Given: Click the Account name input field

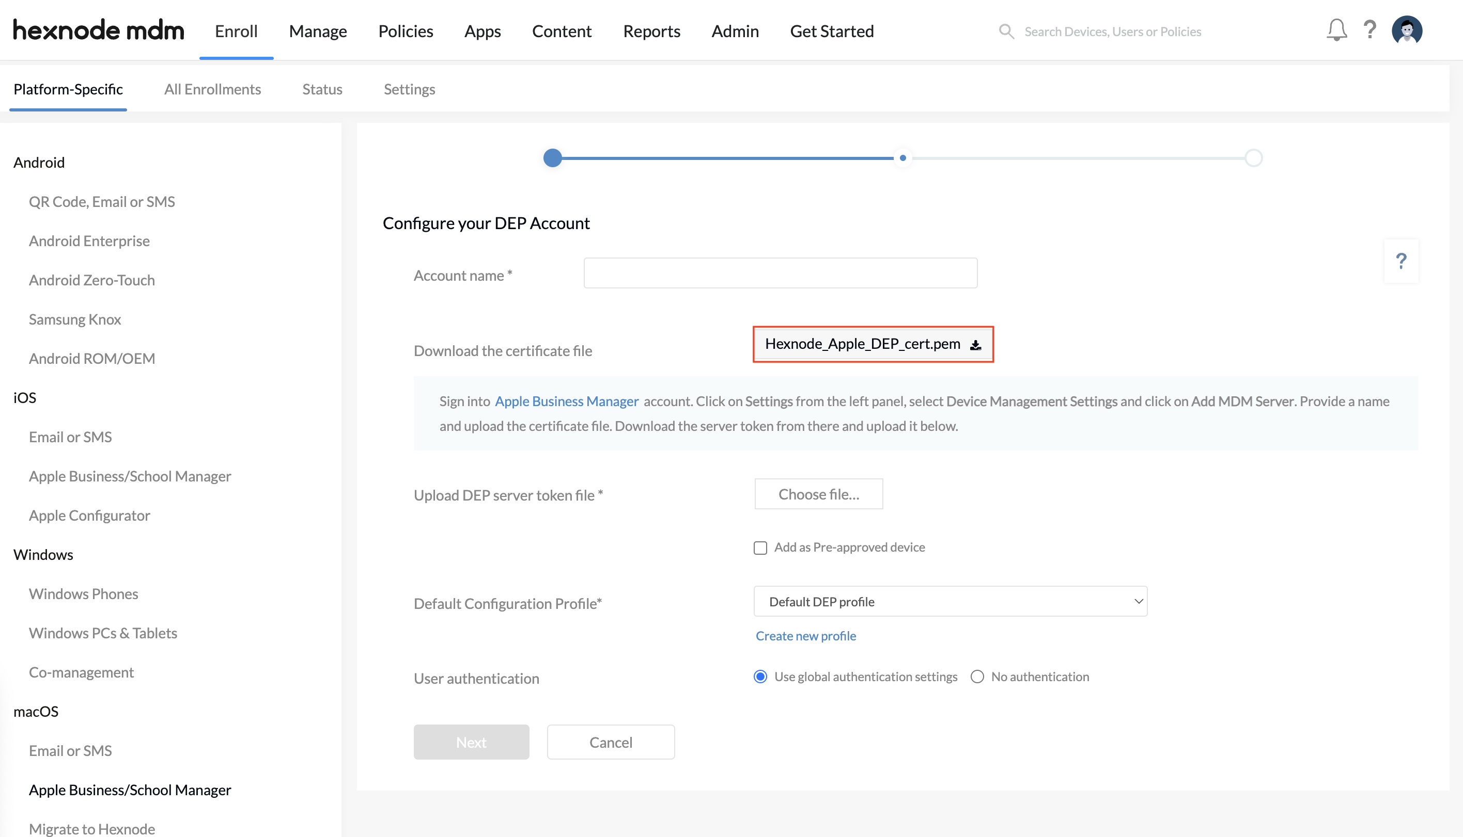Looking at the screenshot, I should [780, 273].
